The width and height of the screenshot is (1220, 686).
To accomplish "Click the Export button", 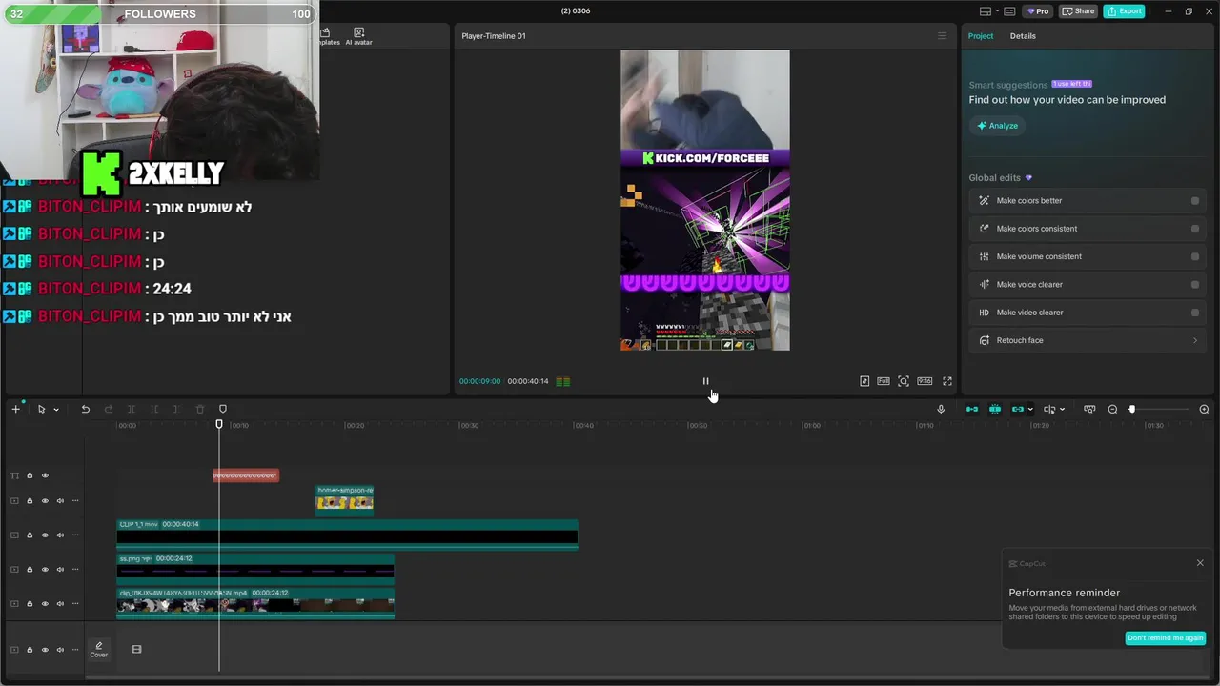I will [1124, 11].
